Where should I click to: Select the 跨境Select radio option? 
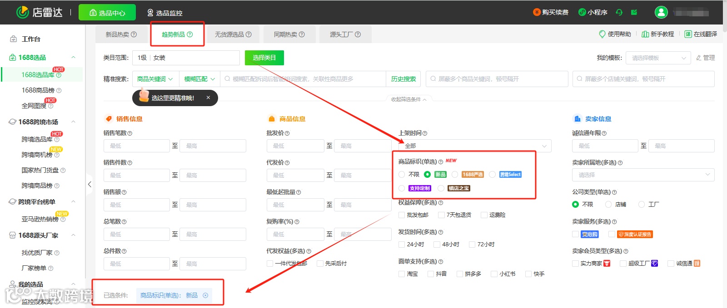click(x=492, y=175)
